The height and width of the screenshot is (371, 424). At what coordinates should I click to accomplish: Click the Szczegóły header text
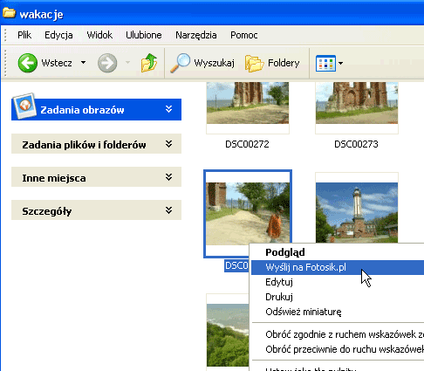[x=47, y=211]
